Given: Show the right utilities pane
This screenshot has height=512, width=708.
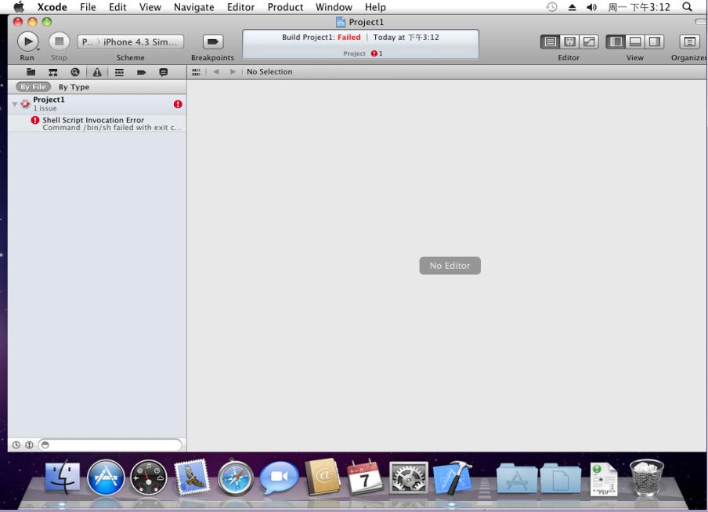Looking at the screenshot, I should point(654,42).
